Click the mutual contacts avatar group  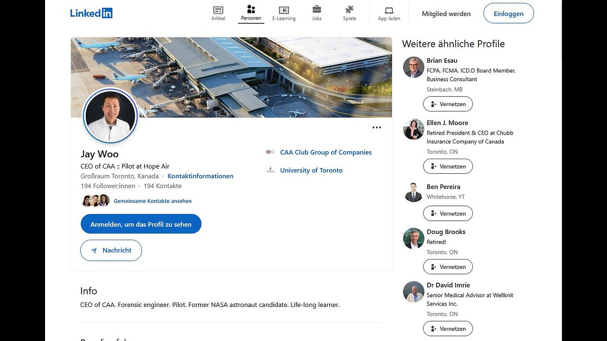tap(95, 200)
